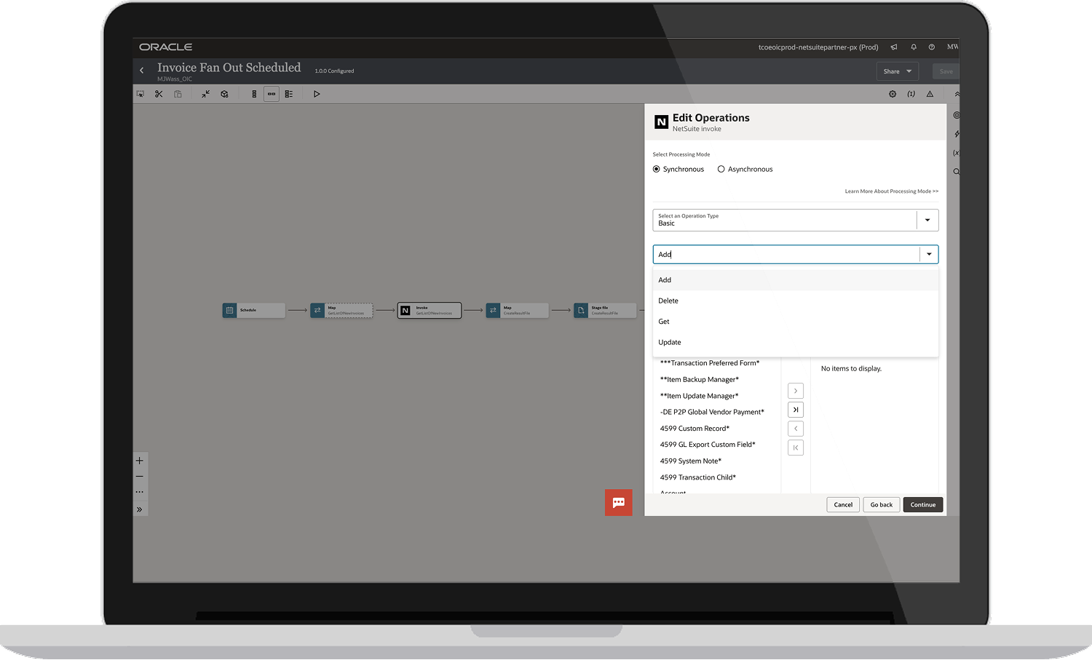Viewport: 1092px width, 660px height.
Task: Select 4599 Custom Record* in the list
Action: pos(695,429)
